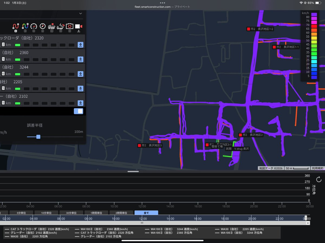This screenshot has width=325, height=243.
Task: Click the red route trajectory icon
Action: [16, 26]
